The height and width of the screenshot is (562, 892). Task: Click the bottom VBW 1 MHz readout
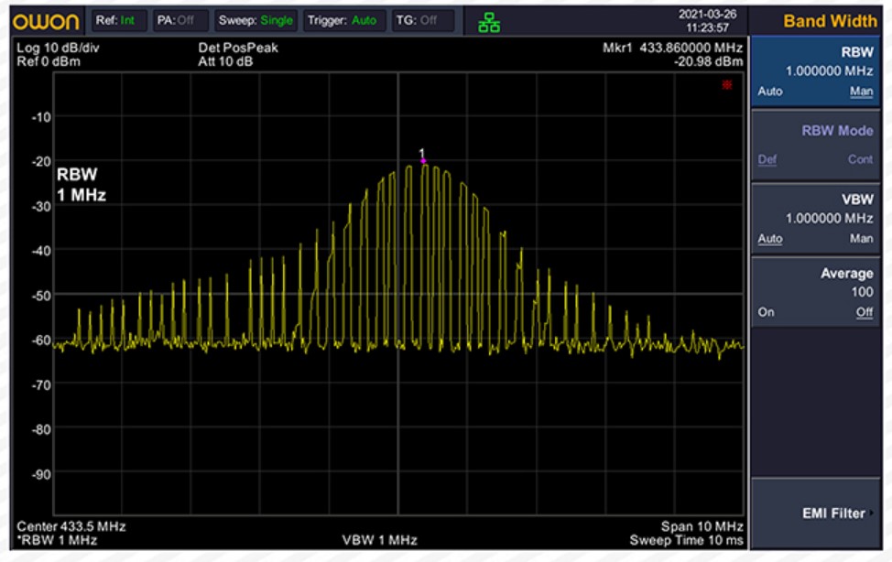tap(379, 540)
